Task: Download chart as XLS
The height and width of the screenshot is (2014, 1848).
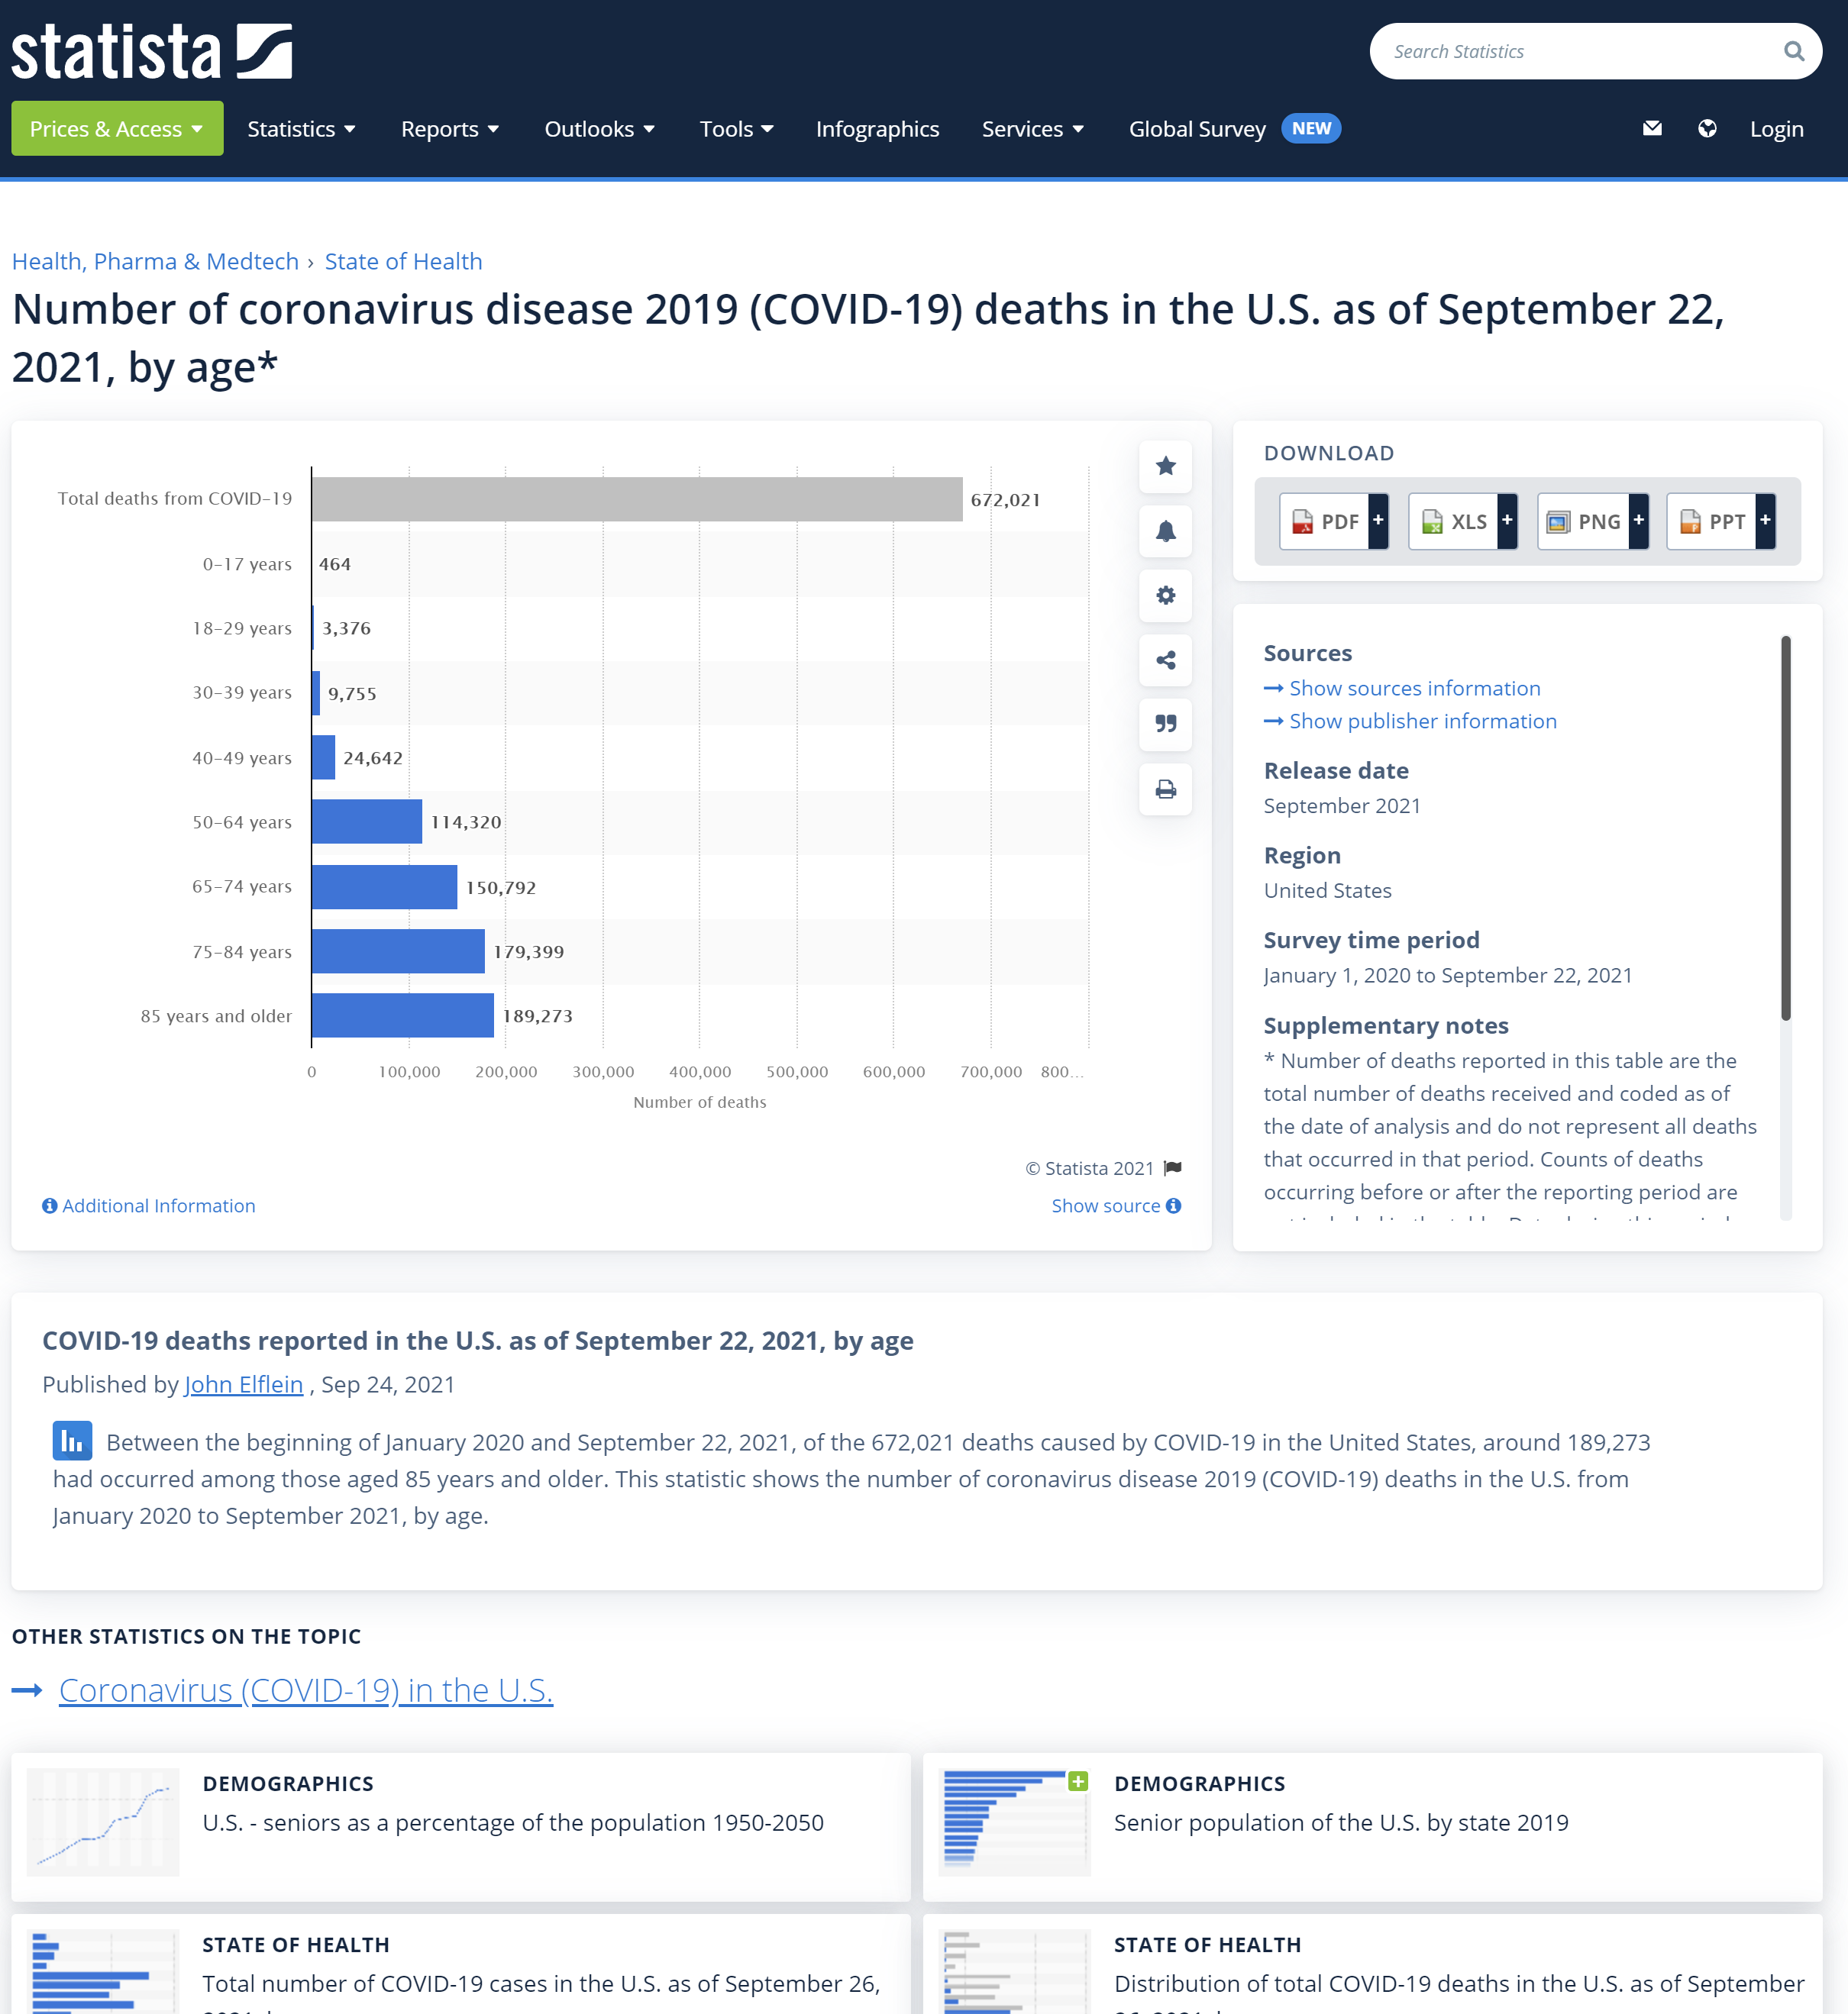Action: click(x=1462, y=521)
